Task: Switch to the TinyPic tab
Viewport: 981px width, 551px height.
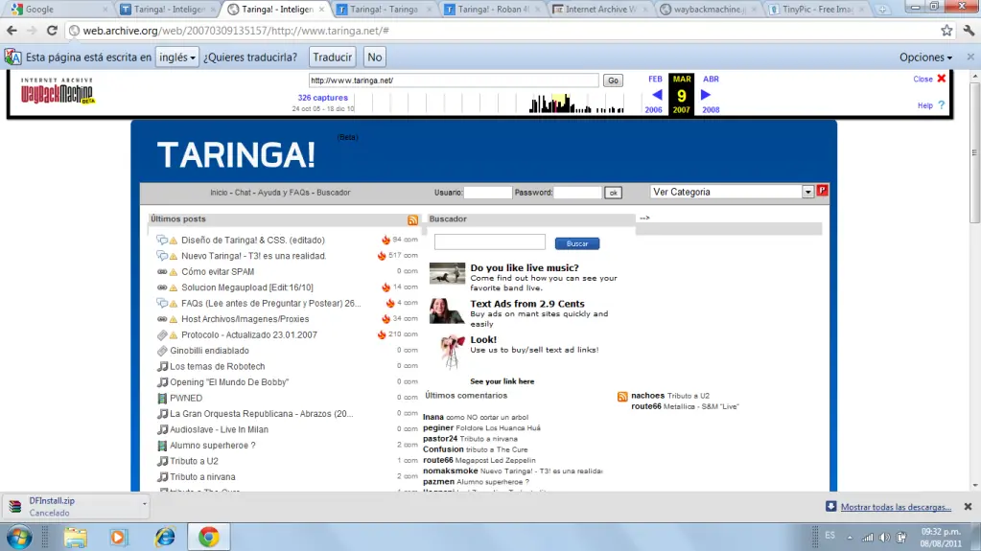Action: pos(817,10)
